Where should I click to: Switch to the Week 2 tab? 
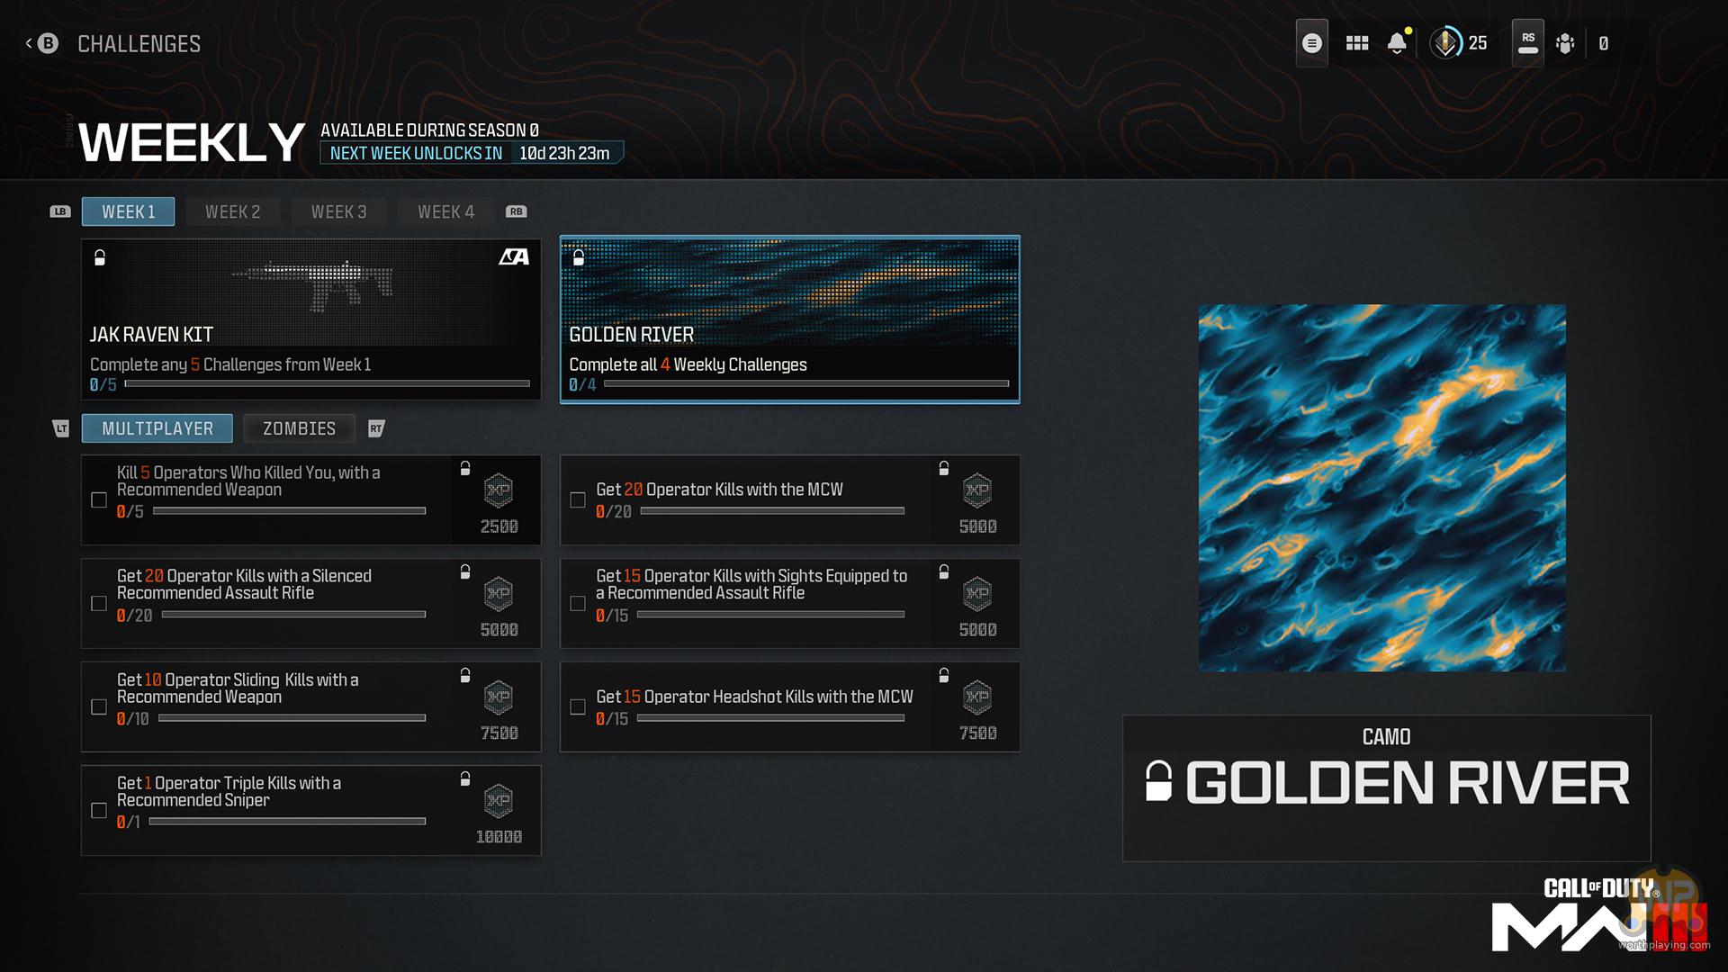point(232,211)
